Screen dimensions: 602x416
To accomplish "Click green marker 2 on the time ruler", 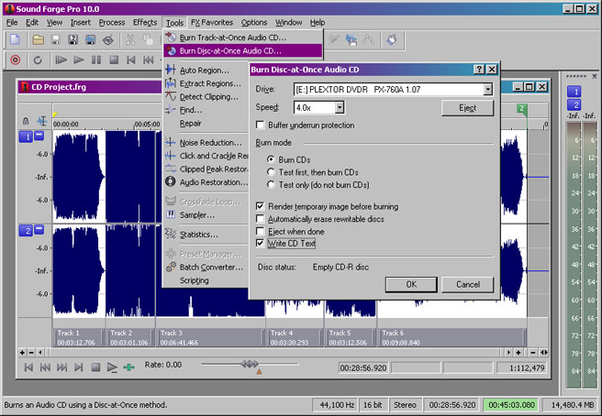I will 522,108.
